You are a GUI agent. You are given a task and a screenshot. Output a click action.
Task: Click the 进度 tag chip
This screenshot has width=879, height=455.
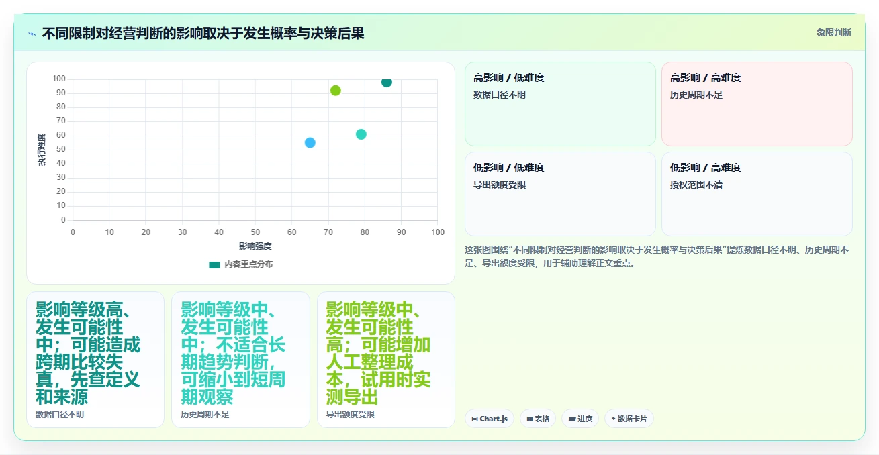580,419
